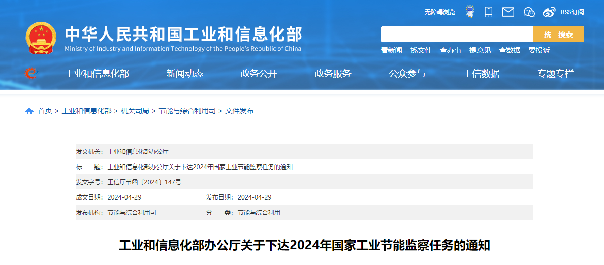Select 分类 value 节能与综合利用

tap(259, 213)
